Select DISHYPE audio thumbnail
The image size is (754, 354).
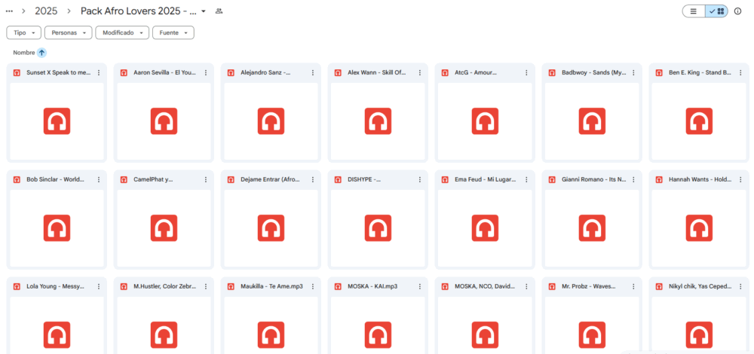(378, 228)
